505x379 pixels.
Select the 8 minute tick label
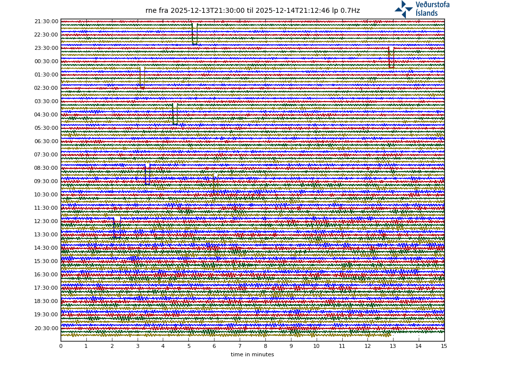point(265,346)
